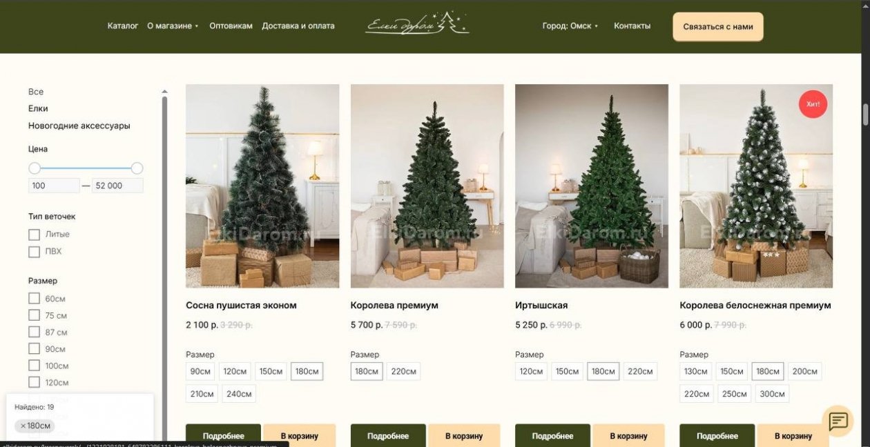Click the minimum price input field
Image resolution: width=870 pixels, height=447 pixels.
[x=54, y=186]
